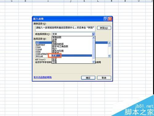Select CHAR in function list
The image size is (154, 116).
[x=38, y=47]
